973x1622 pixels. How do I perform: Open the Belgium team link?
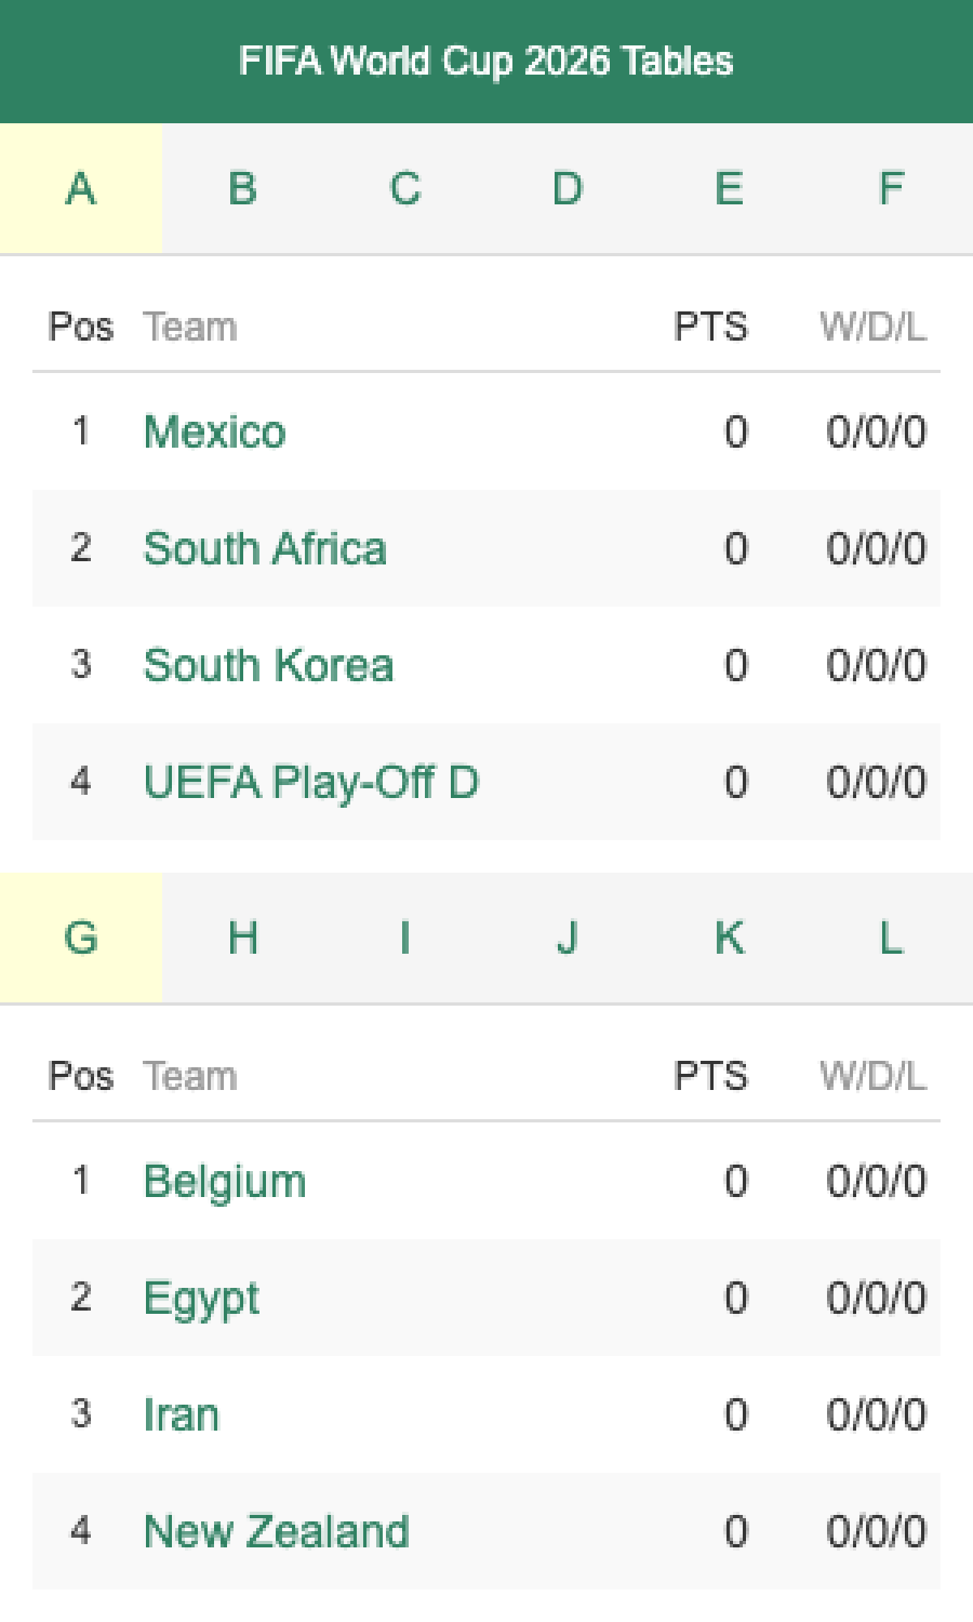225,1181
